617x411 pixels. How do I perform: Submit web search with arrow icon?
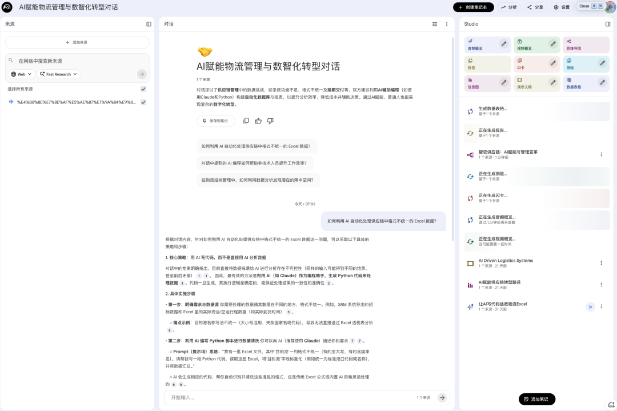(x=142, y=74)
